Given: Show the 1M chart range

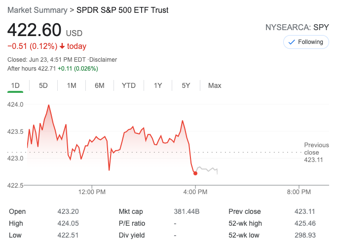Looking at the screenshot, I should [x=72, y=85].
